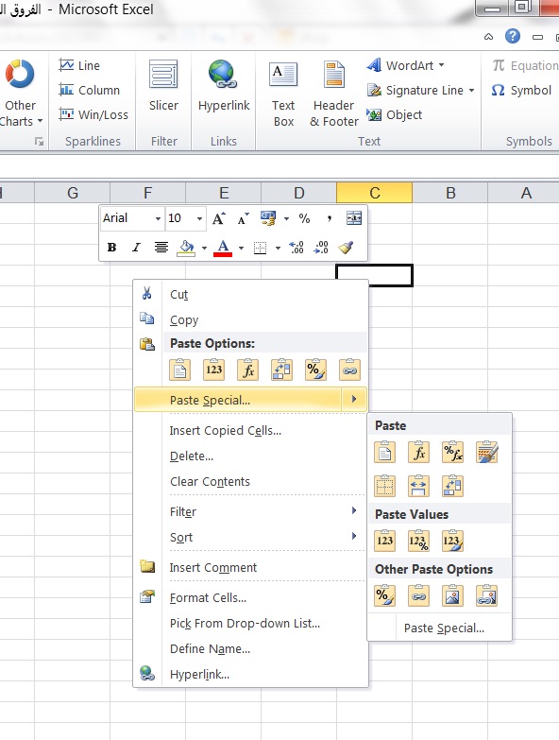This screenshot has width=559, height=740.
Task: Choose Delete... from context menu
Action: 251,456
